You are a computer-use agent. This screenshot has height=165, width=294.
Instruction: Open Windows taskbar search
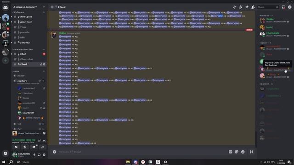[x=11, y=162]
